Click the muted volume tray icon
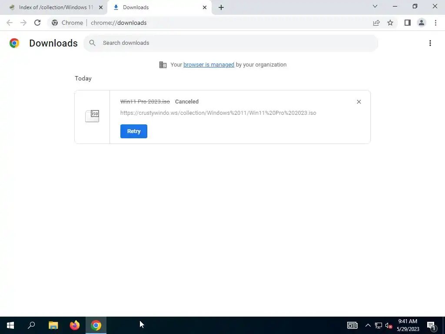 (x=389, y=325)
